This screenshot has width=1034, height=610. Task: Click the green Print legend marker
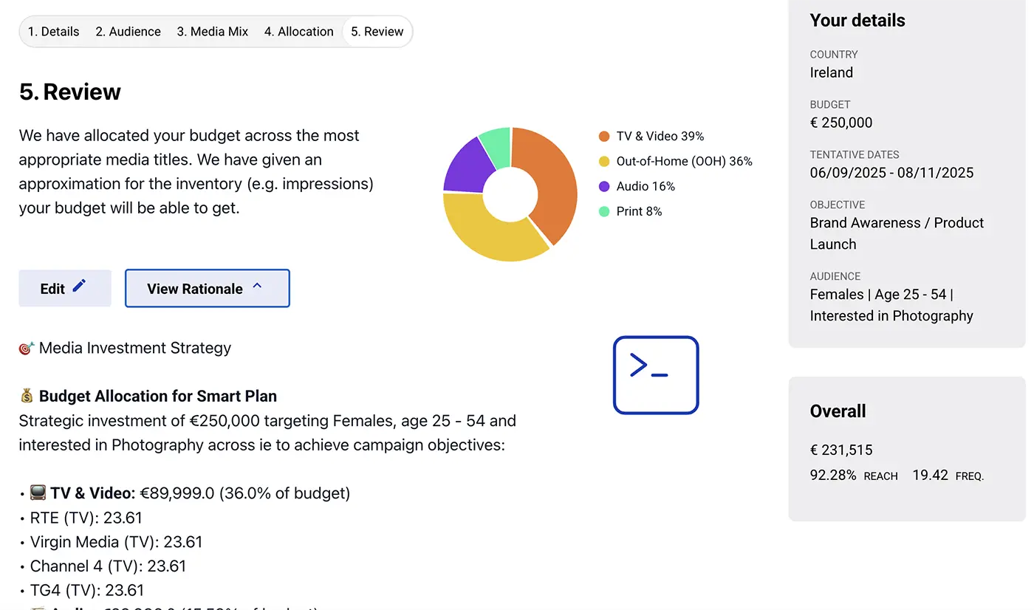tap(603, 211)
